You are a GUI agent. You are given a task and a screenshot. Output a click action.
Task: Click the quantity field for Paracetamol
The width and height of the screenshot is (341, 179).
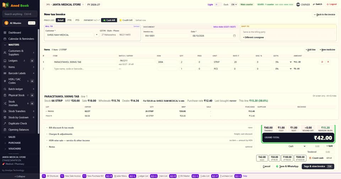[188, 62]
